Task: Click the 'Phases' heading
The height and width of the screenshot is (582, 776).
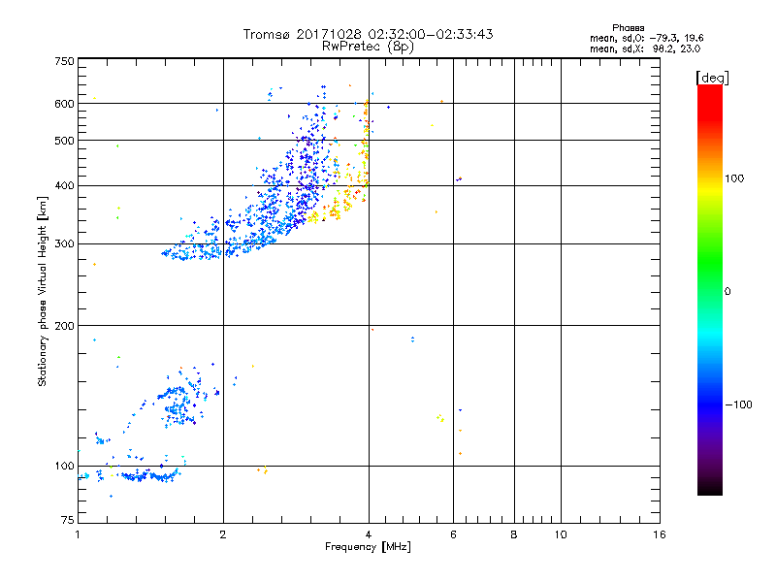Action: click(628, 28)
